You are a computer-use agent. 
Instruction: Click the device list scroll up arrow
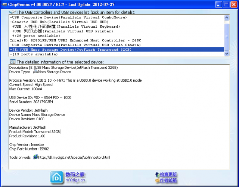point(227,18)
